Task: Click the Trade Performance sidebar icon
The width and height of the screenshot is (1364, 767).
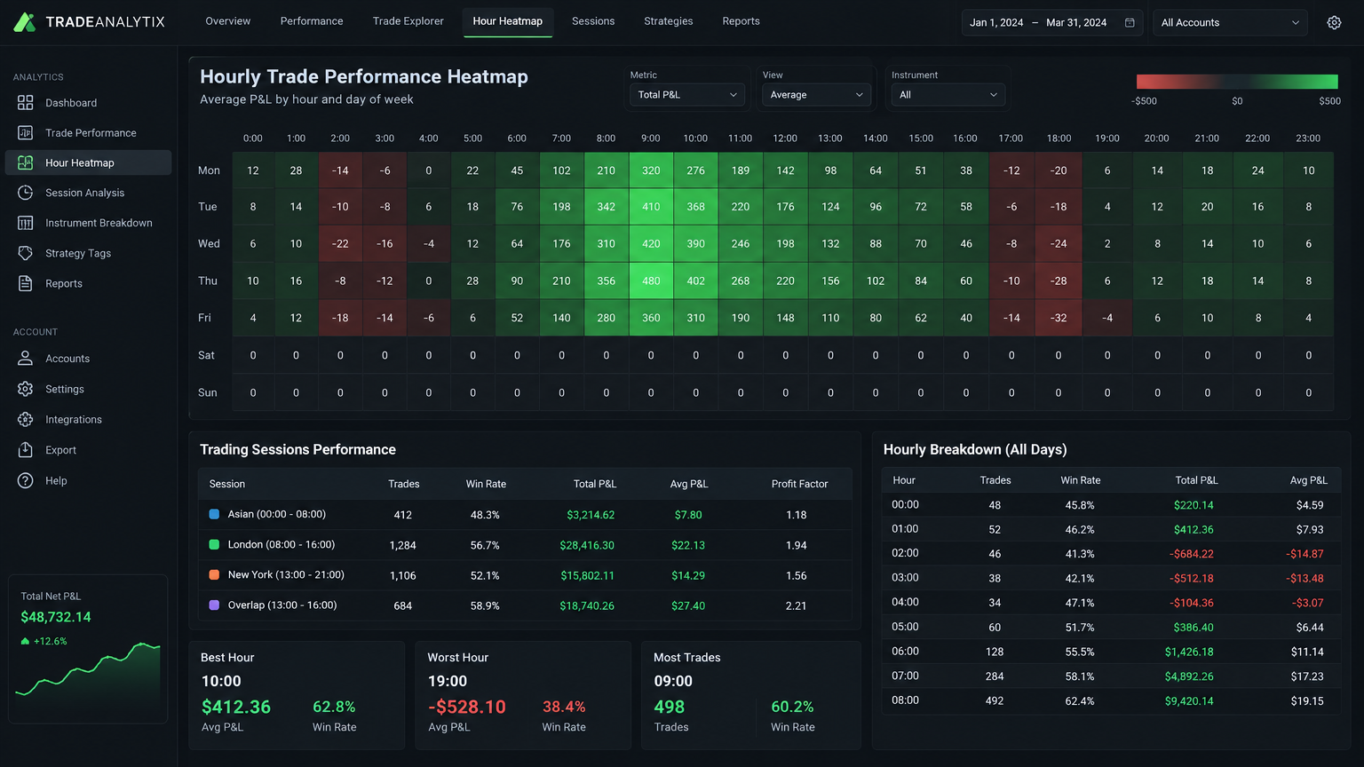Action: (x=26, y=133)
